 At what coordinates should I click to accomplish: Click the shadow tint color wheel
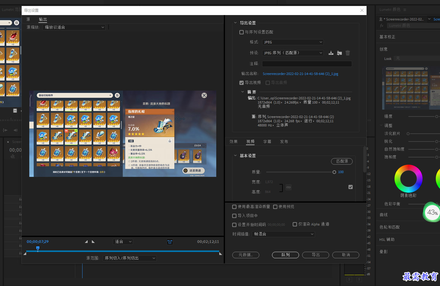point(408,179)
